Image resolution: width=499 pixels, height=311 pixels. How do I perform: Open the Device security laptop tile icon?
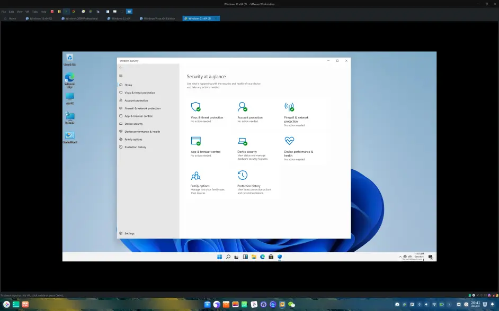click(x=243, y=141)
